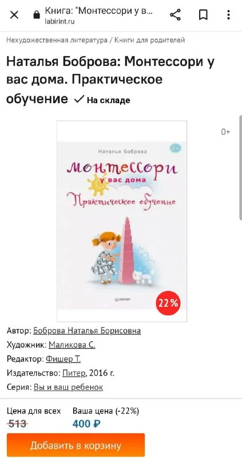Image resolution: width=242 pixels, height=458 pixels.
Task: Open author link Боброва Наталья Борисовна
Action: pyautogui.click(x=87, y=331)
